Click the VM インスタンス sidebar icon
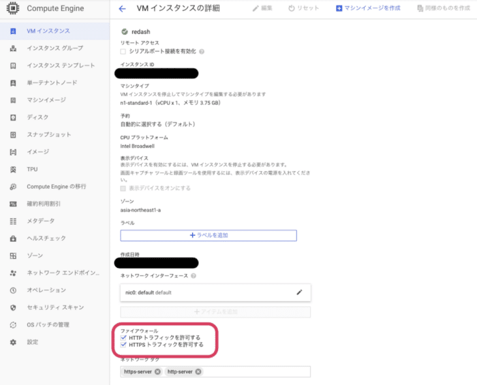This screenshot has width=477, height=385. pos(13,31)
